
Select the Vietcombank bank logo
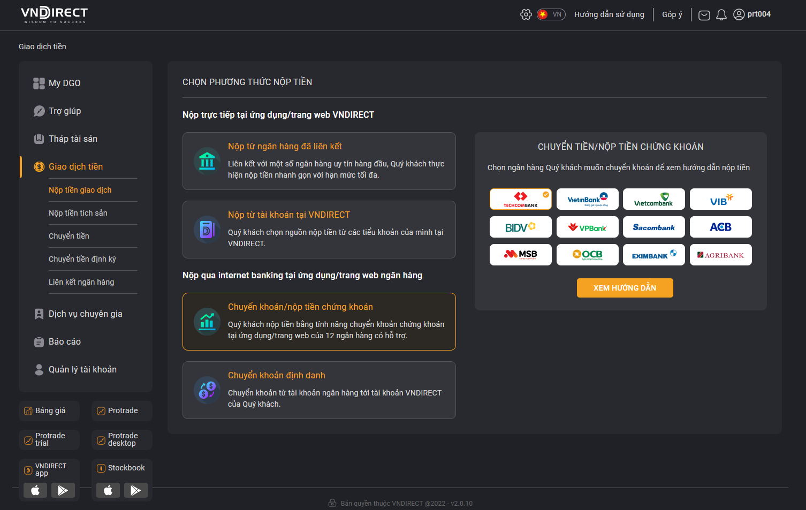click(654, 199)
